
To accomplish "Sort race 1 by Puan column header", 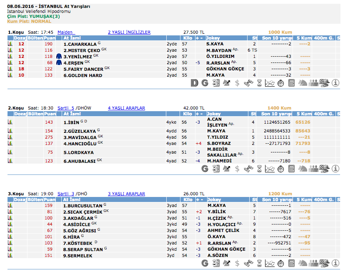I will click(50, 38).
